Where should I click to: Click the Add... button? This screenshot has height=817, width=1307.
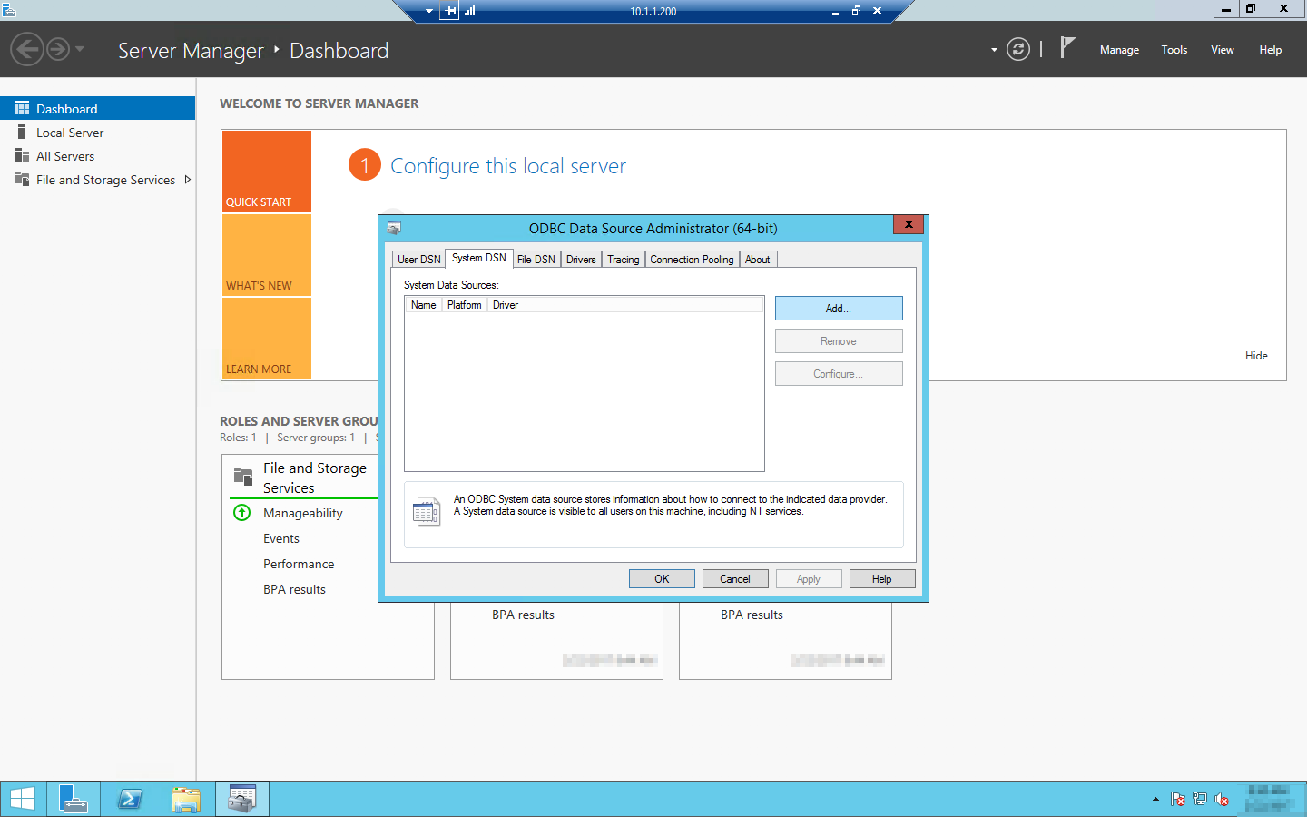point(838,308)
